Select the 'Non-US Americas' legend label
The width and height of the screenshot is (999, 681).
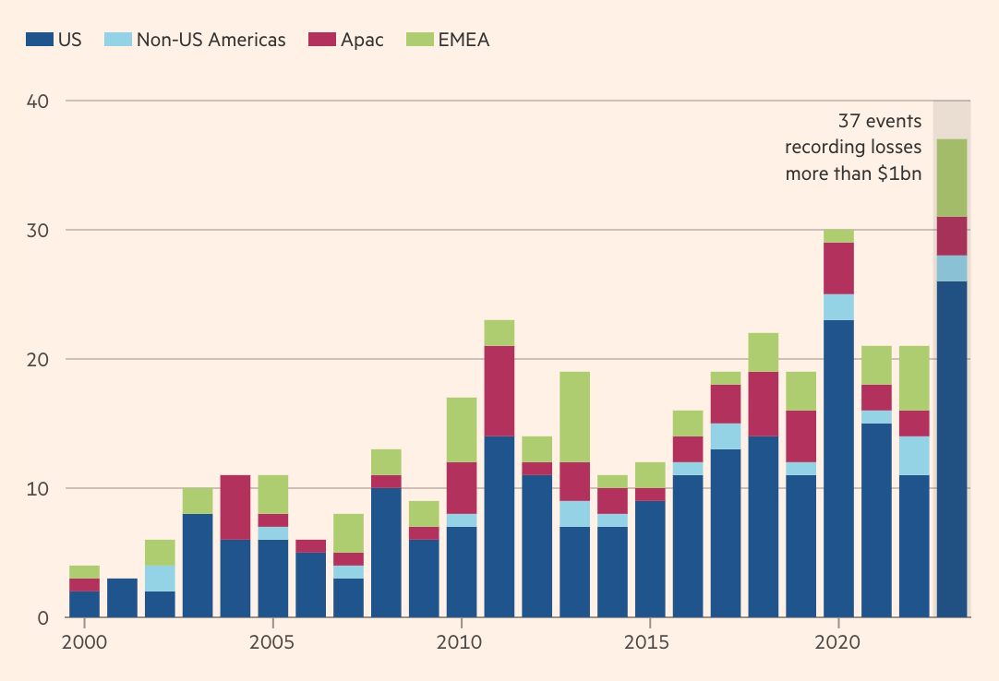point(211,40)
